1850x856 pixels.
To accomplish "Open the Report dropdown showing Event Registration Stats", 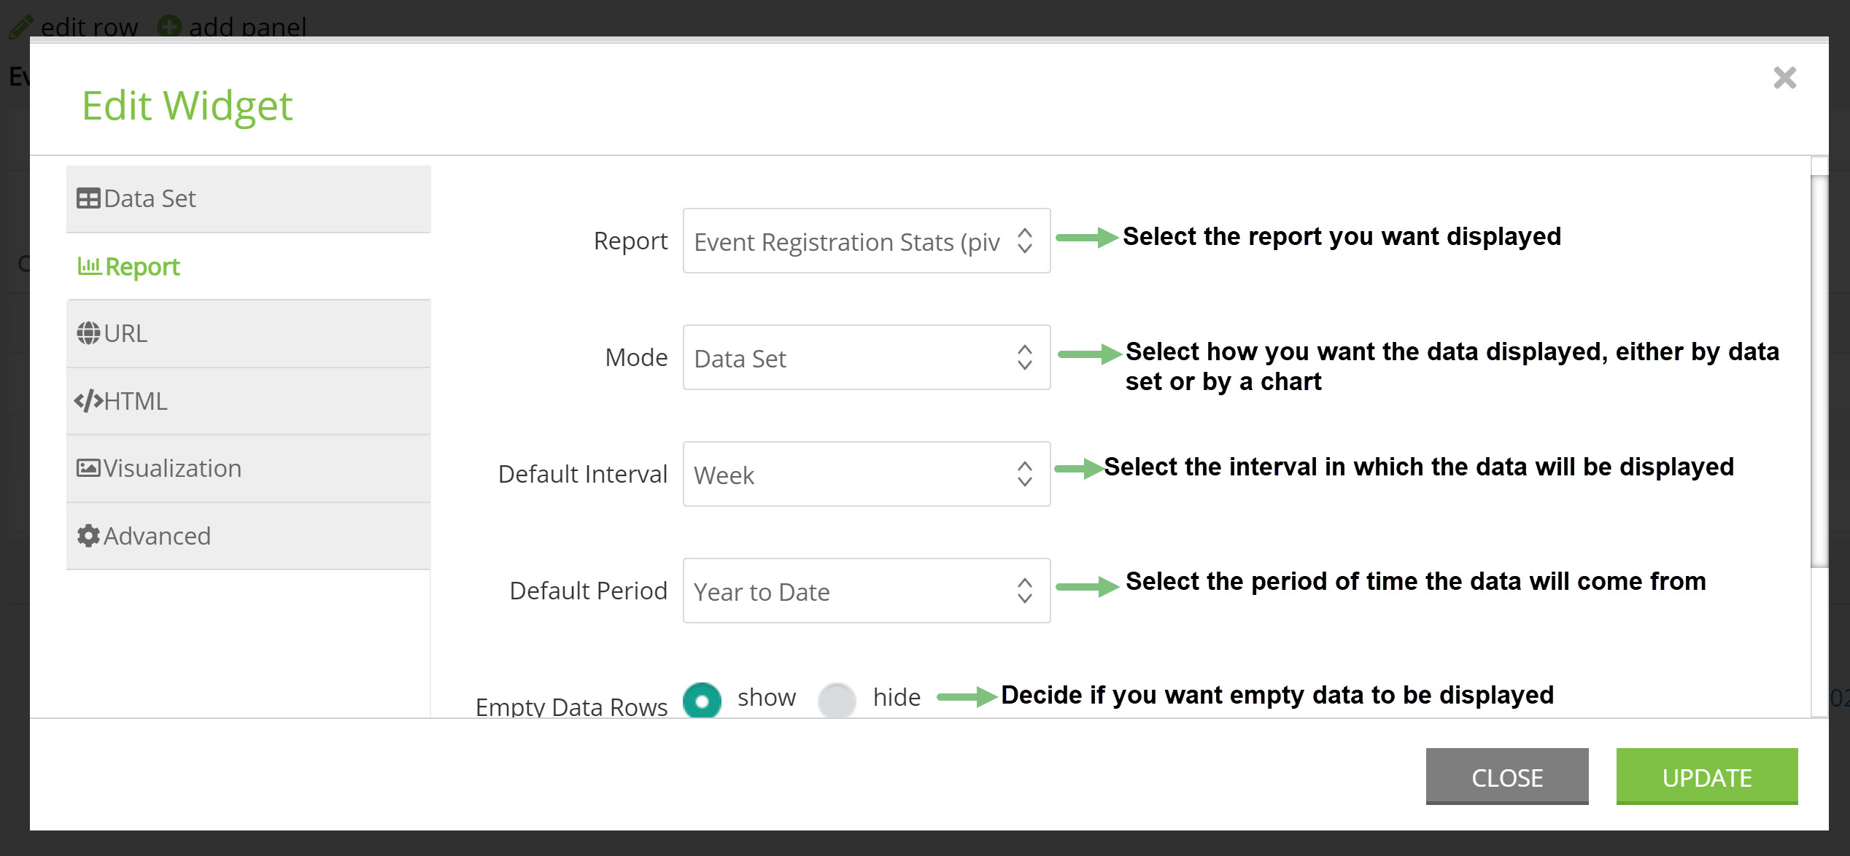I will pos(867,241).
